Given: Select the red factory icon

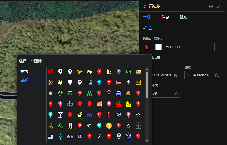Looking at the screenshot, I should click(119, 104).
